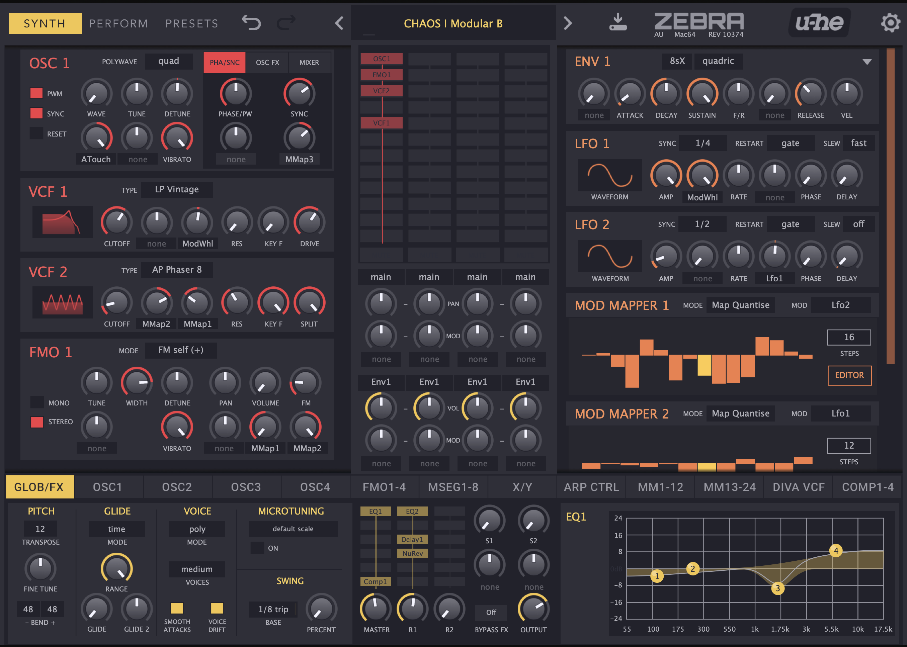Select the Comp1 block in FX grid

376,582
